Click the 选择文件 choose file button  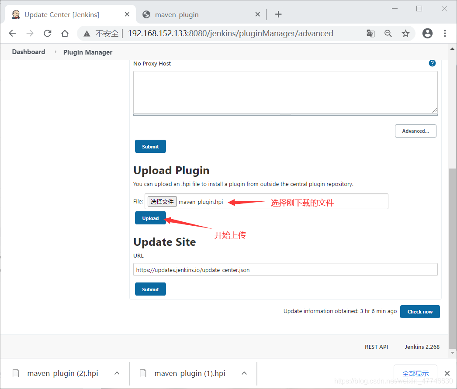pos(162,202)
